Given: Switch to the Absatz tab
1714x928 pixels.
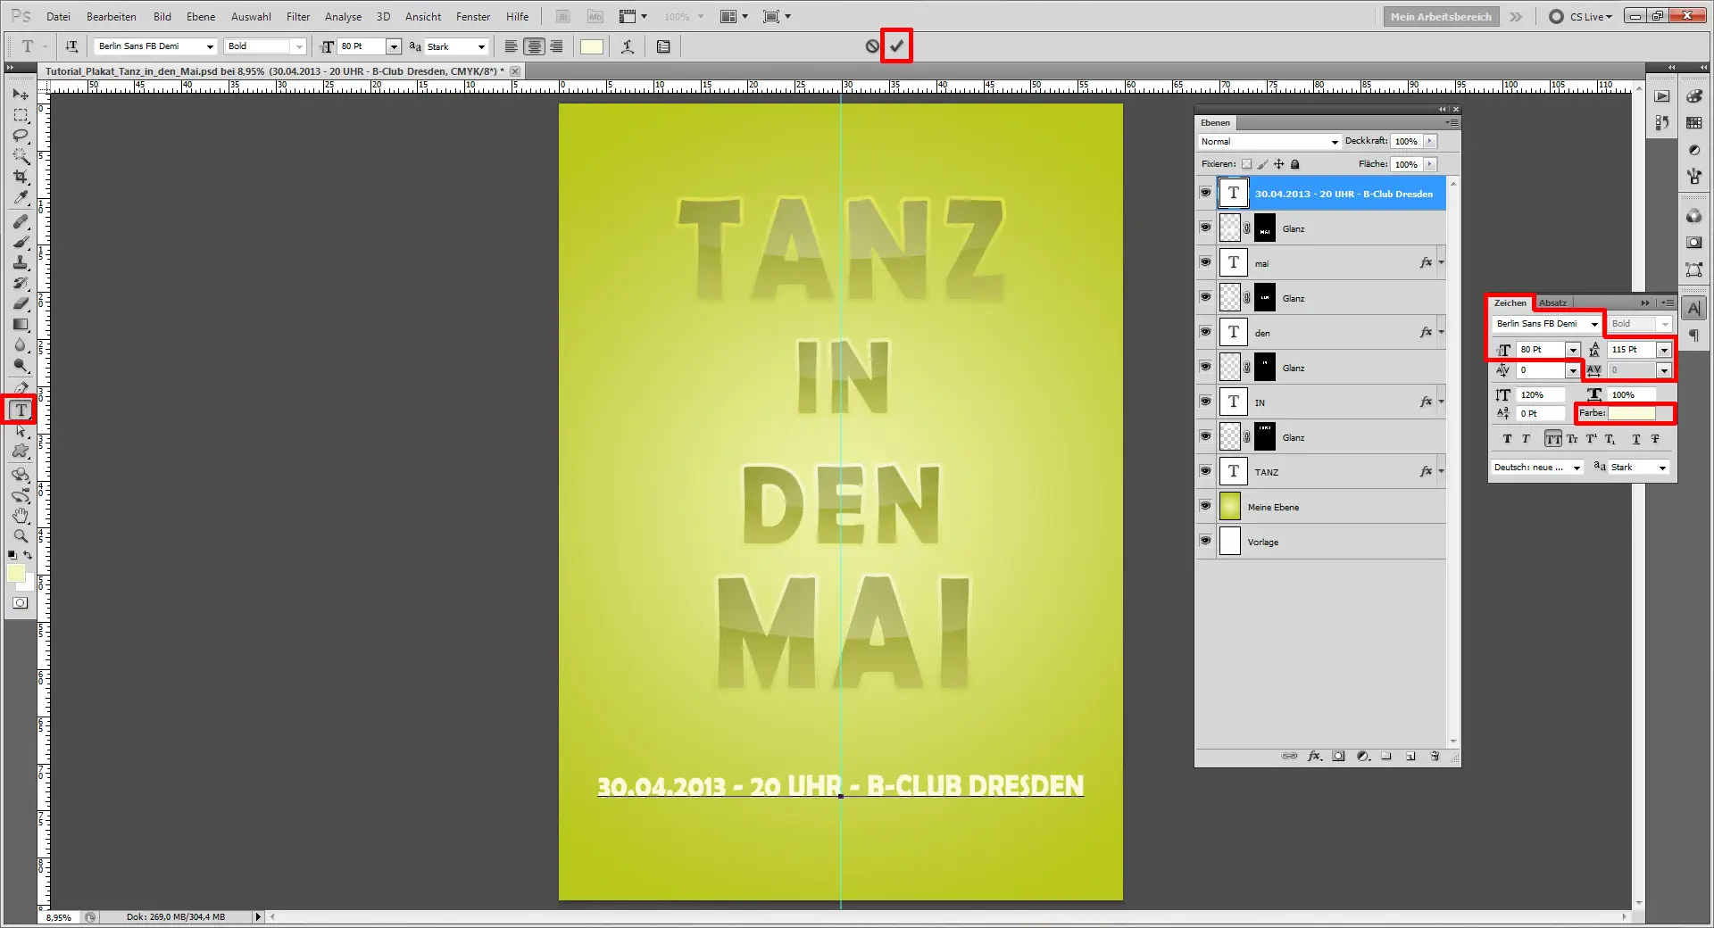Looking at the screenshot, I should 1553,302.
